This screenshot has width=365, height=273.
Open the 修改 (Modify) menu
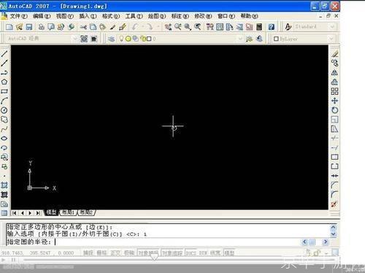(203, 16)
